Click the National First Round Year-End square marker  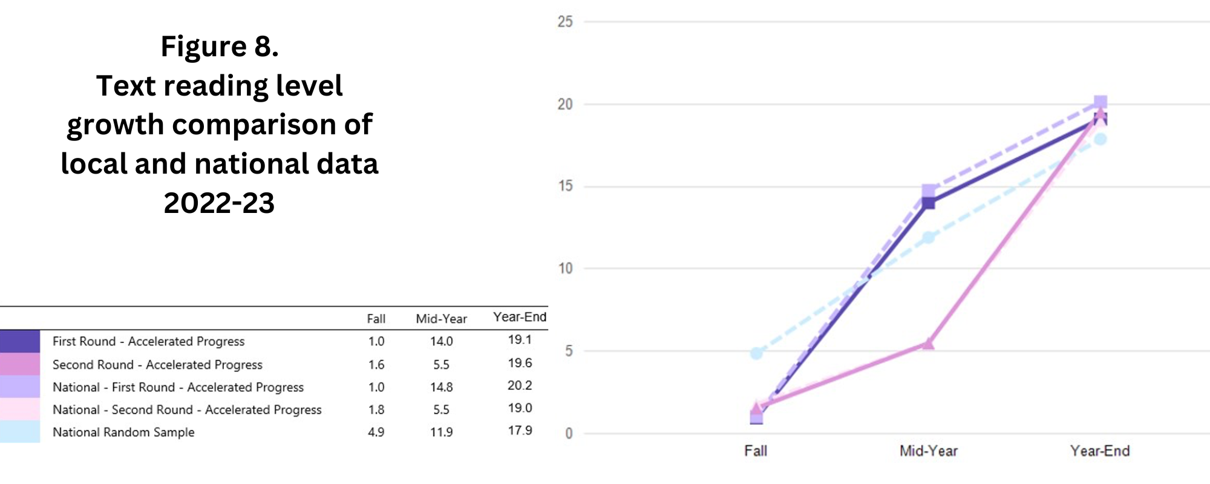point(1100,102)
